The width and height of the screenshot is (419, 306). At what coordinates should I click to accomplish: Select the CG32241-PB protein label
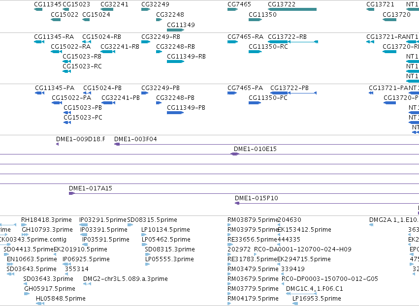click(121, 98)
